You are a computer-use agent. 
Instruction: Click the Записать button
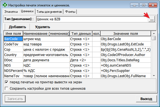pyautogui.click(x=15, y=99)
